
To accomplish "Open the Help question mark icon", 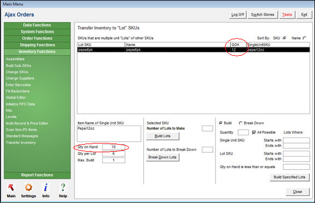I will [x=63, y=188].
